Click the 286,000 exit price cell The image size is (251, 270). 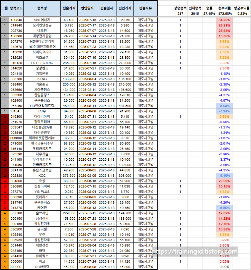click(69, 63)
